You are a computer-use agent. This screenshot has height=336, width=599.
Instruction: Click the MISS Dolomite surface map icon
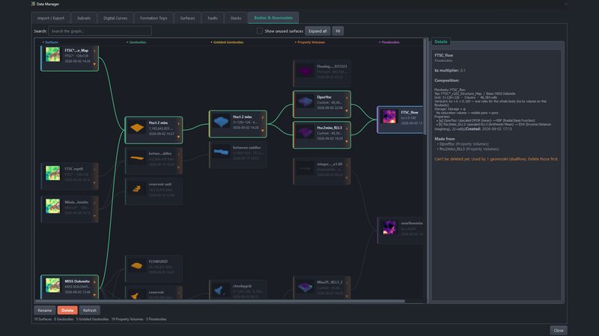(x=52, y=285)
